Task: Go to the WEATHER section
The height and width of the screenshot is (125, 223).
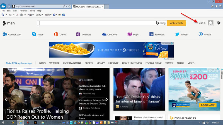Action: [54, 63]
